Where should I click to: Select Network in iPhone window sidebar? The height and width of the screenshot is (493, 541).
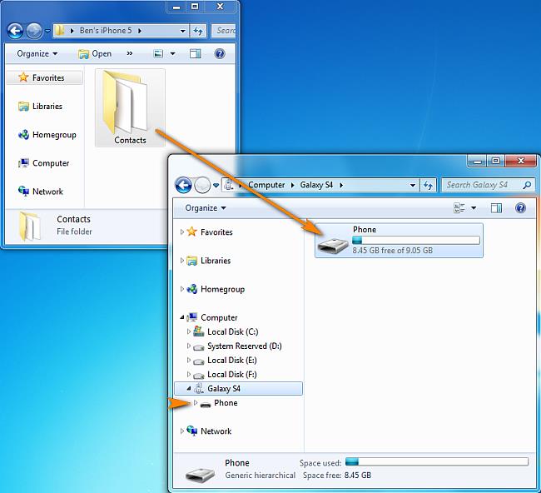41,192
